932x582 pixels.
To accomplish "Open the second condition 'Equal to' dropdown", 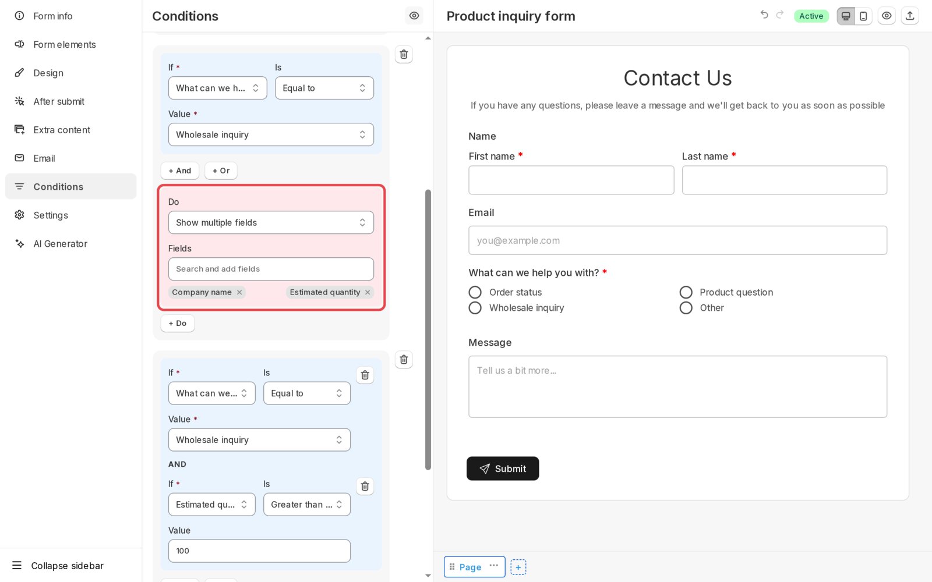I will coord(307,393).
